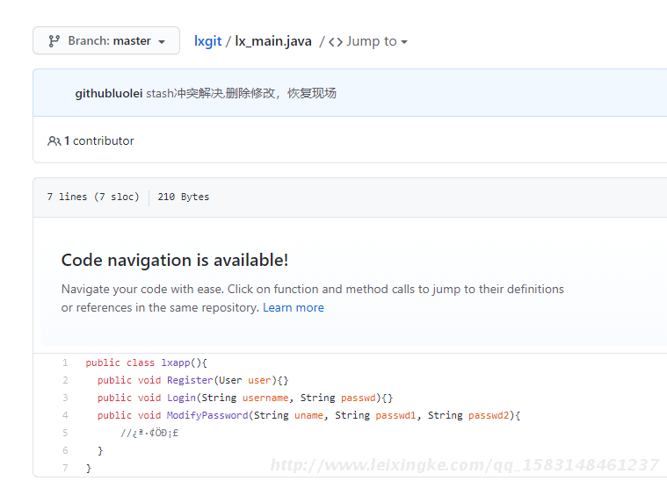
Task: Click the Jump to caret arrow
Action: click(x=404, y=42)
